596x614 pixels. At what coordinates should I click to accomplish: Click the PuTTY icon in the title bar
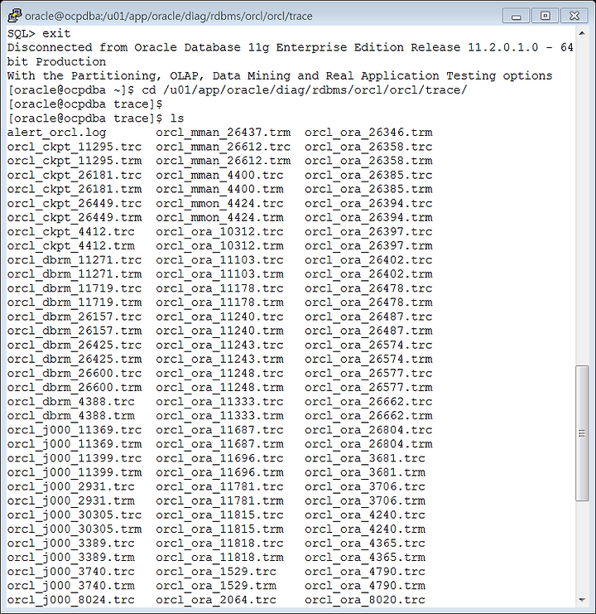(14, 16)
